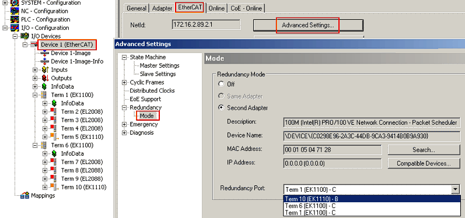The height and width of the screenshot is (218, 465).
Task: Click the red Outputs icon
Action: (45, 78)
